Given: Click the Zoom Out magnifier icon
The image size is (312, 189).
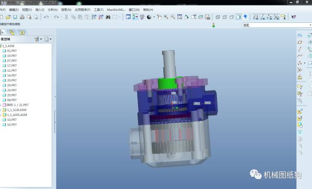Looking at the screenshot, I should coord(173,17).
